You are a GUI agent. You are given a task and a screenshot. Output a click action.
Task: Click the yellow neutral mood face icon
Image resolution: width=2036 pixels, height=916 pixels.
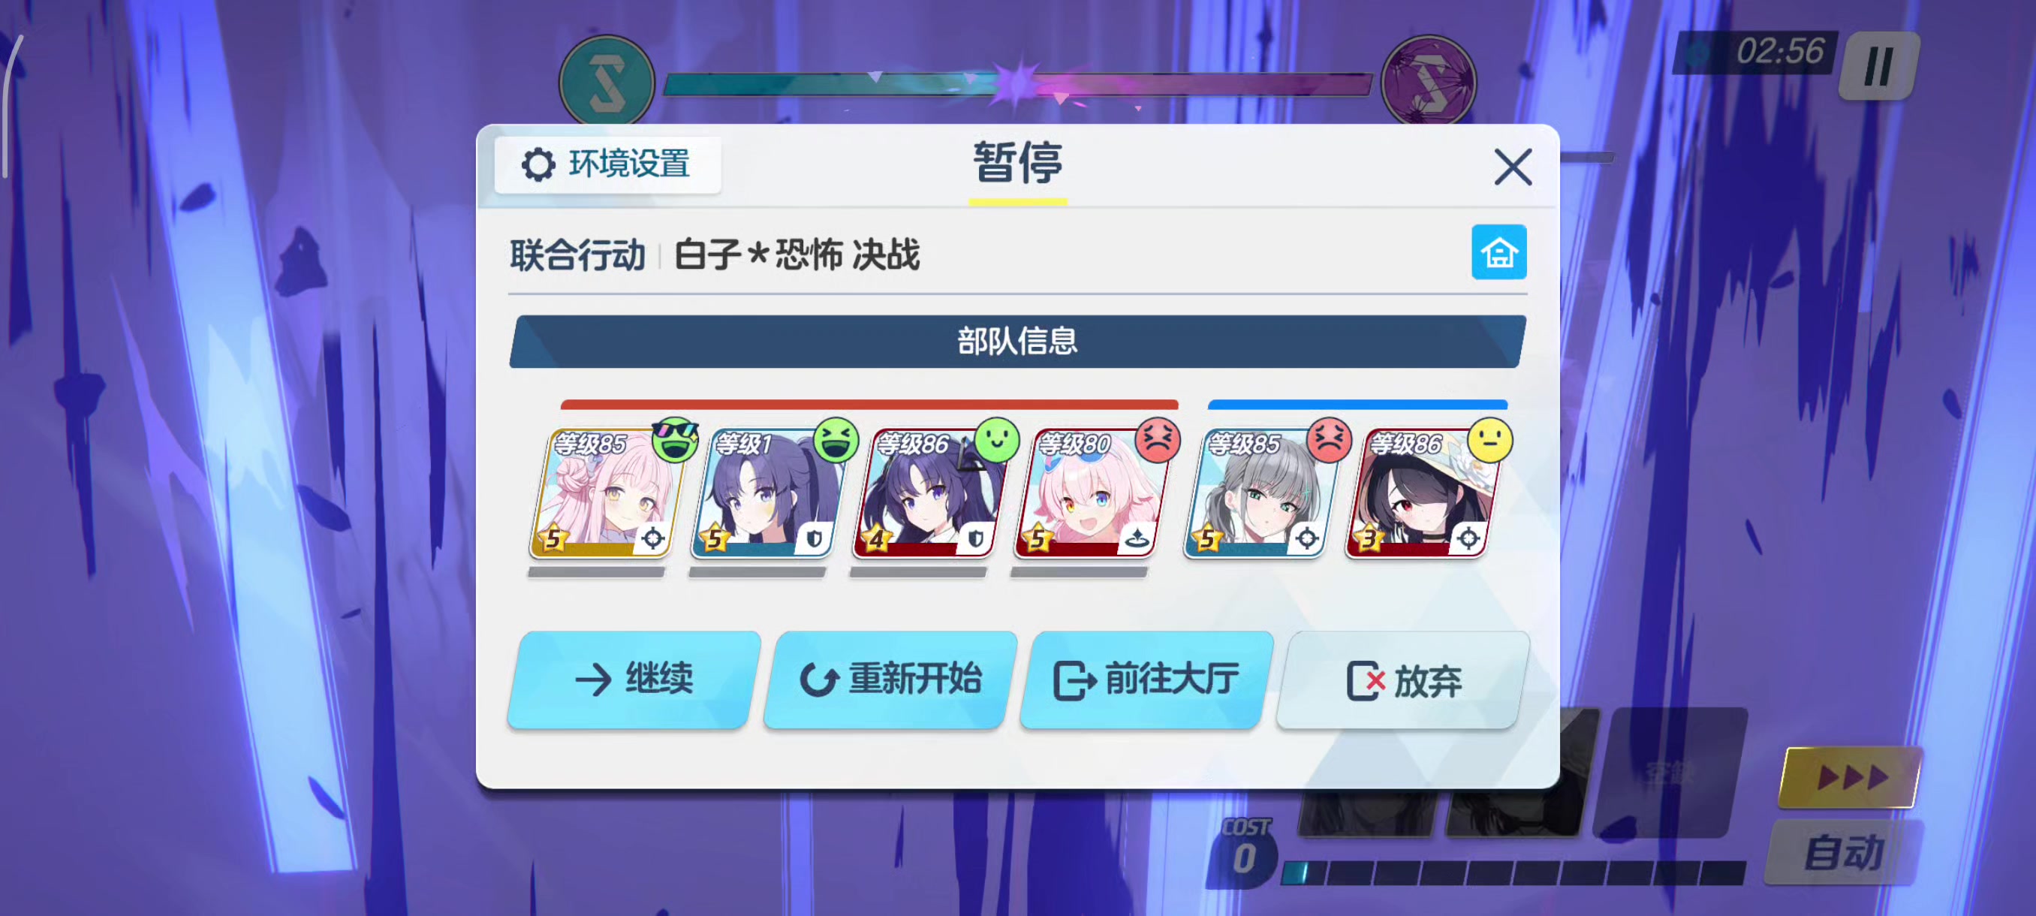(1490, 440)
